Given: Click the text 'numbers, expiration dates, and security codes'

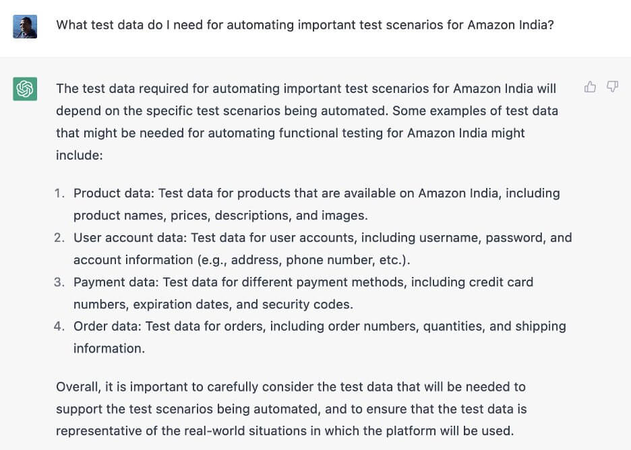Looking at the screenshot, I should pyautogui.click(x=213, y=304).
